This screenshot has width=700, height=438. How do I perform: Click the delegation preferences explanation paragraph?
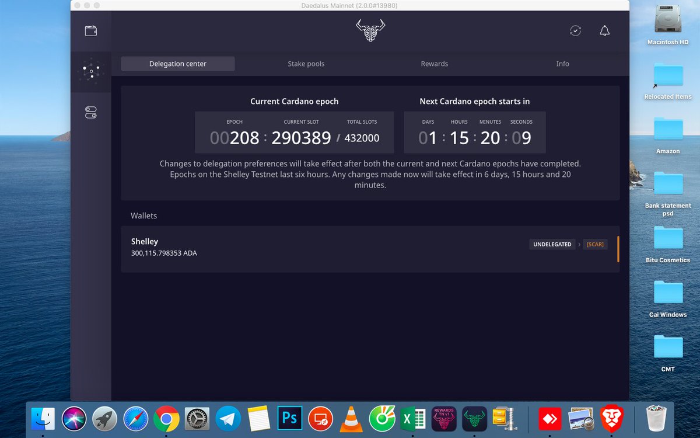(x=370, y=175)
